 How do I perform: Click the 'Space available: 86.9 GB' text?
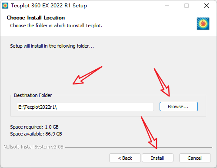tap(36, 134)
